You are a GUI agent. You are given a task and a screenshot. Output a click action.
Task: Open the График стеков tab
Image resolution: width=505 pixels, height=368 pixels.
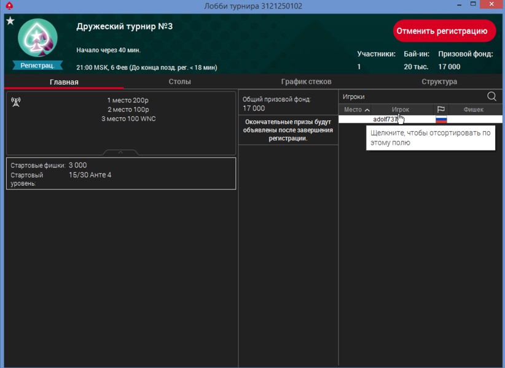pyautogui.click(x=306, y=82)
